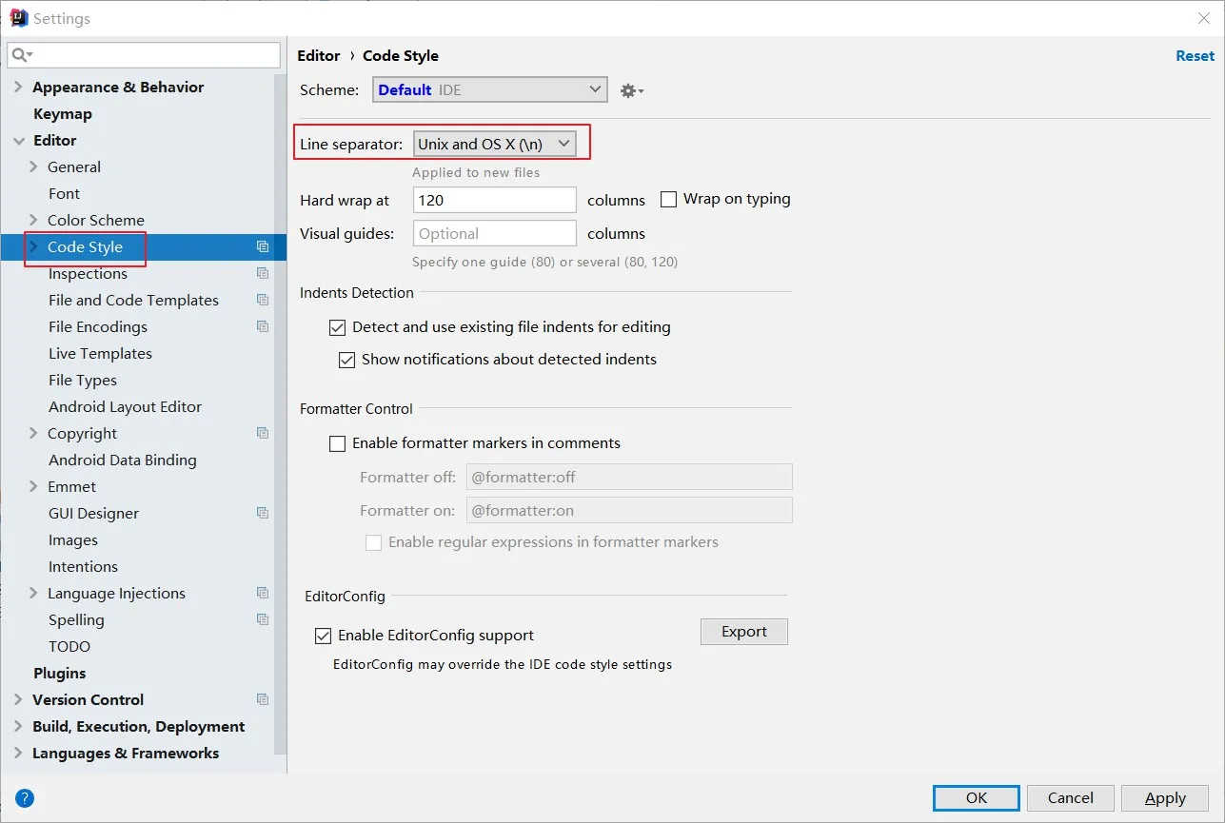Image resolution: width=1225 pixels, height=823 pixels.
Task: Click project-level icon next to GUI Designer
Action: [x=263, y=513]
